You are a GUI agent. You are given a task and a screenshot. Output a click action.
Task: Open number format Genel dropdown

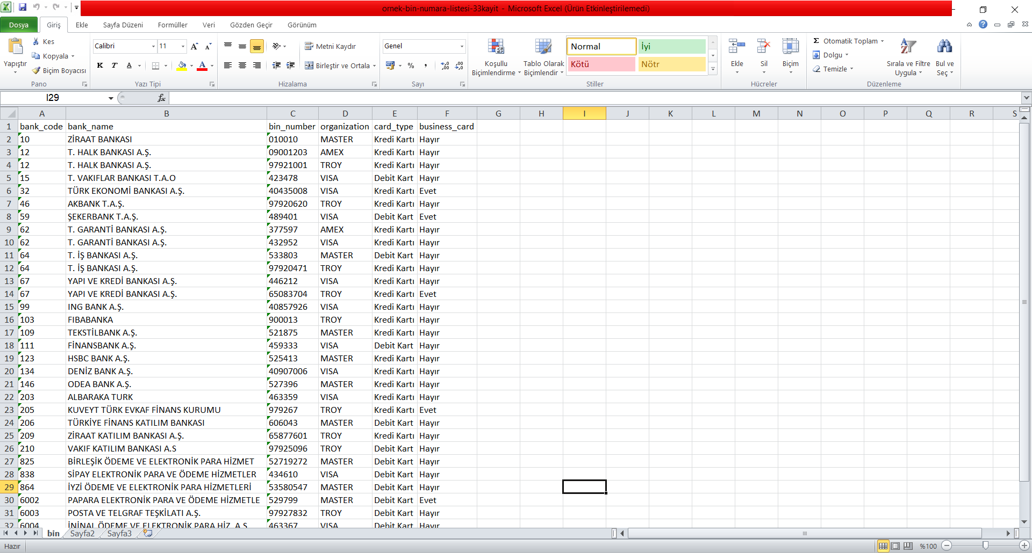point(462,46)
